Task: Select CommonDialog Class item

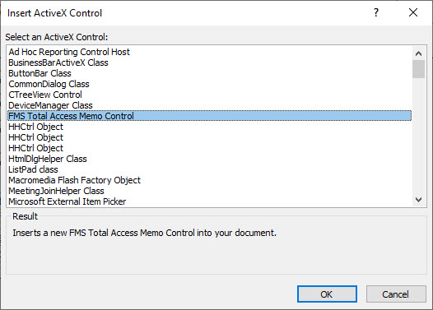Action: click(209, 84)
